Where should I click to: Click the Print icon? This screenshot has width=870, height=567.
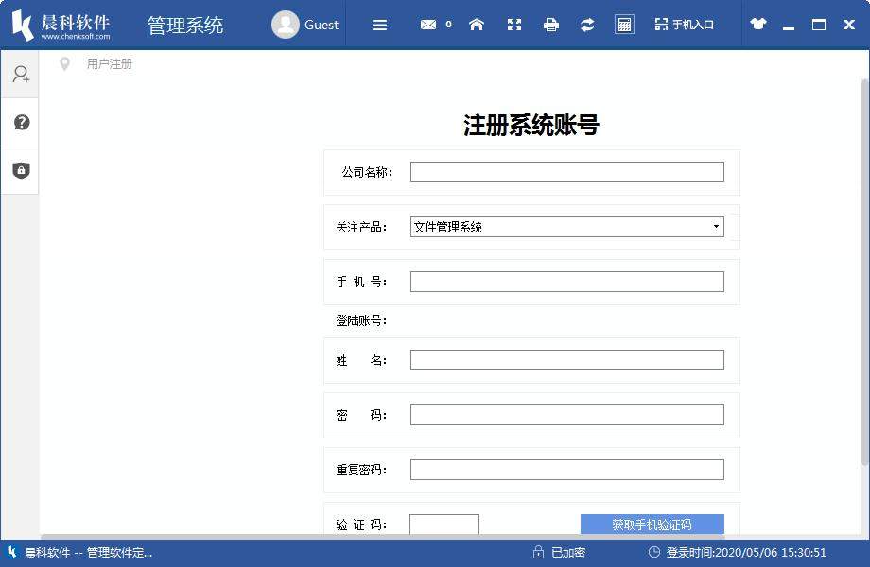550,25
